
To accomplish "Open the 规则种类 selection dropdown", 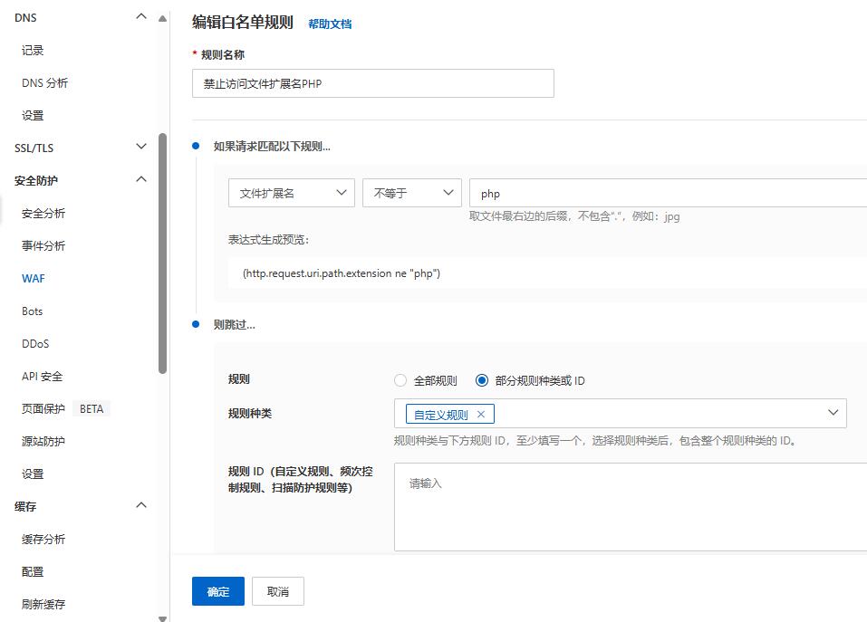I will (x=833, y=412).
